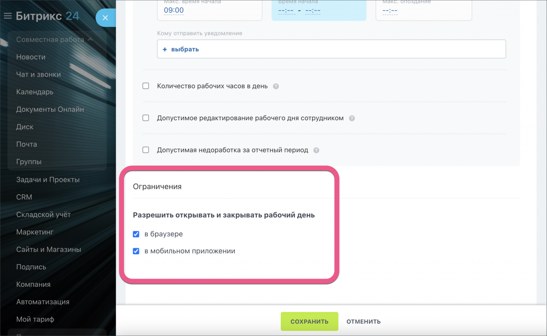The height and width of the screenshot is (336, 547).
Task: Open Компания in the sidebar
Action: click(33, 285)
